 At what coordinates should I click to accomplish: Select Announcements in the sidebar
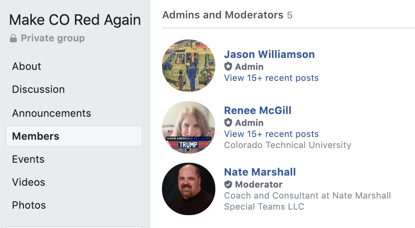(52, 113)
